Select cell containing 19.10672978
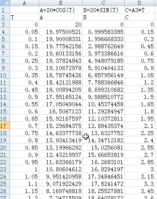The image size is (157, 199). point(61,68)
